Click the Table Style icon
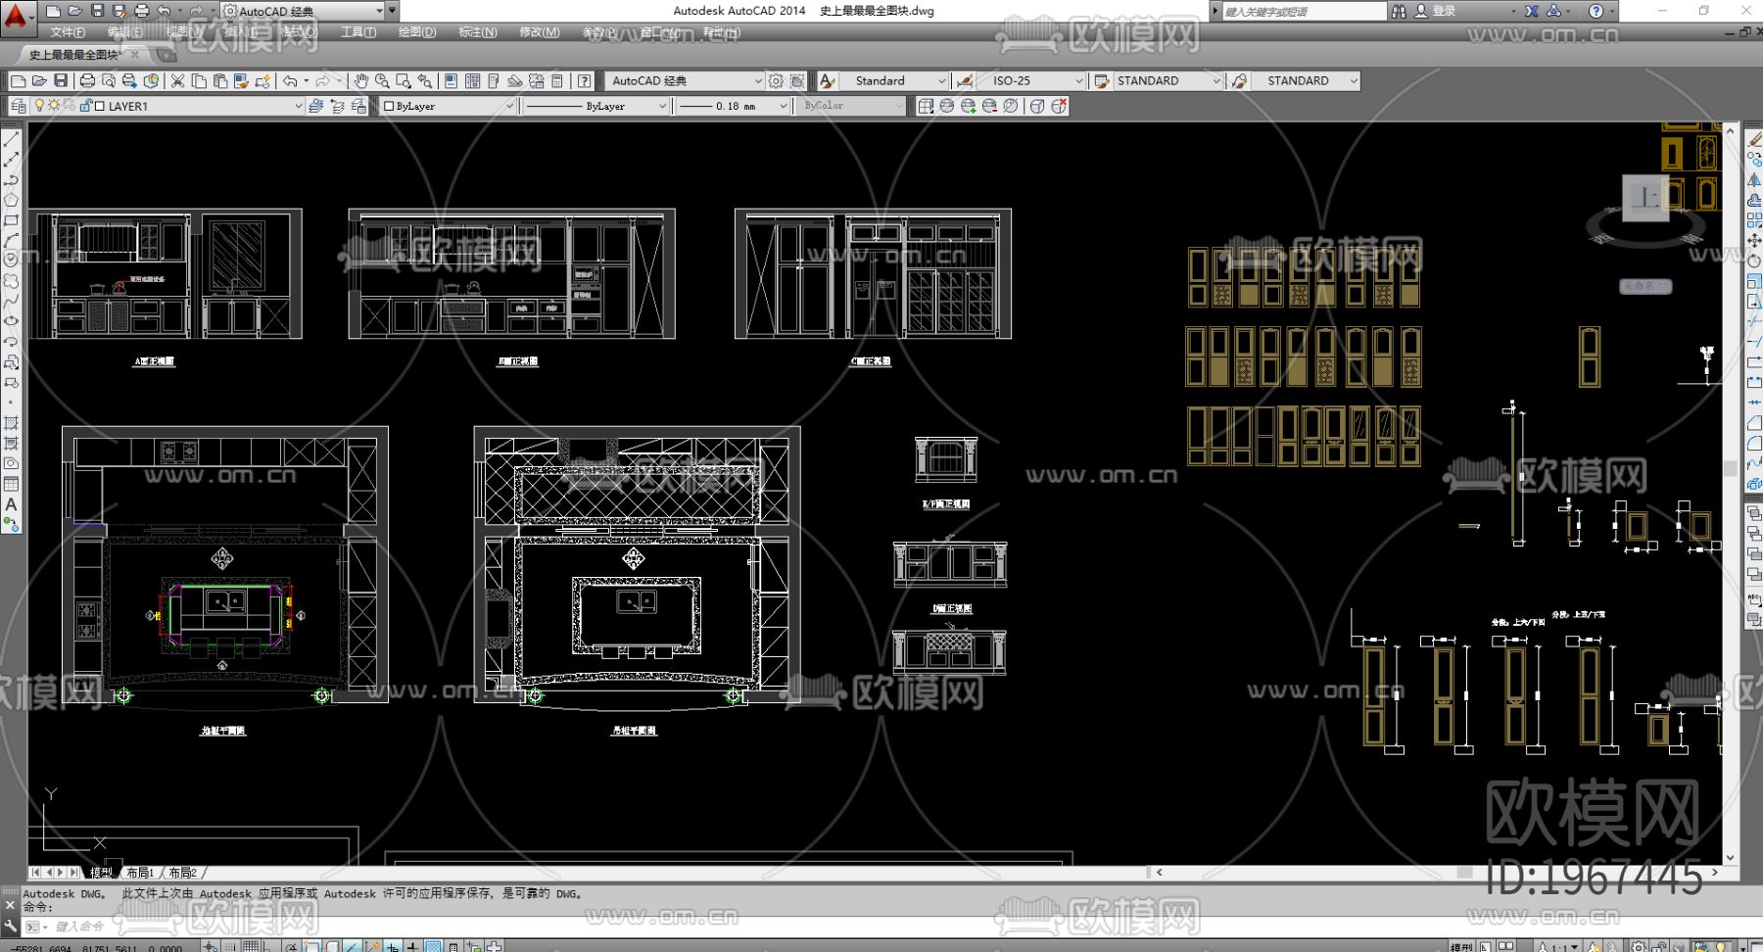This screenshot has height=952, width=1763. coord(1102,81)
